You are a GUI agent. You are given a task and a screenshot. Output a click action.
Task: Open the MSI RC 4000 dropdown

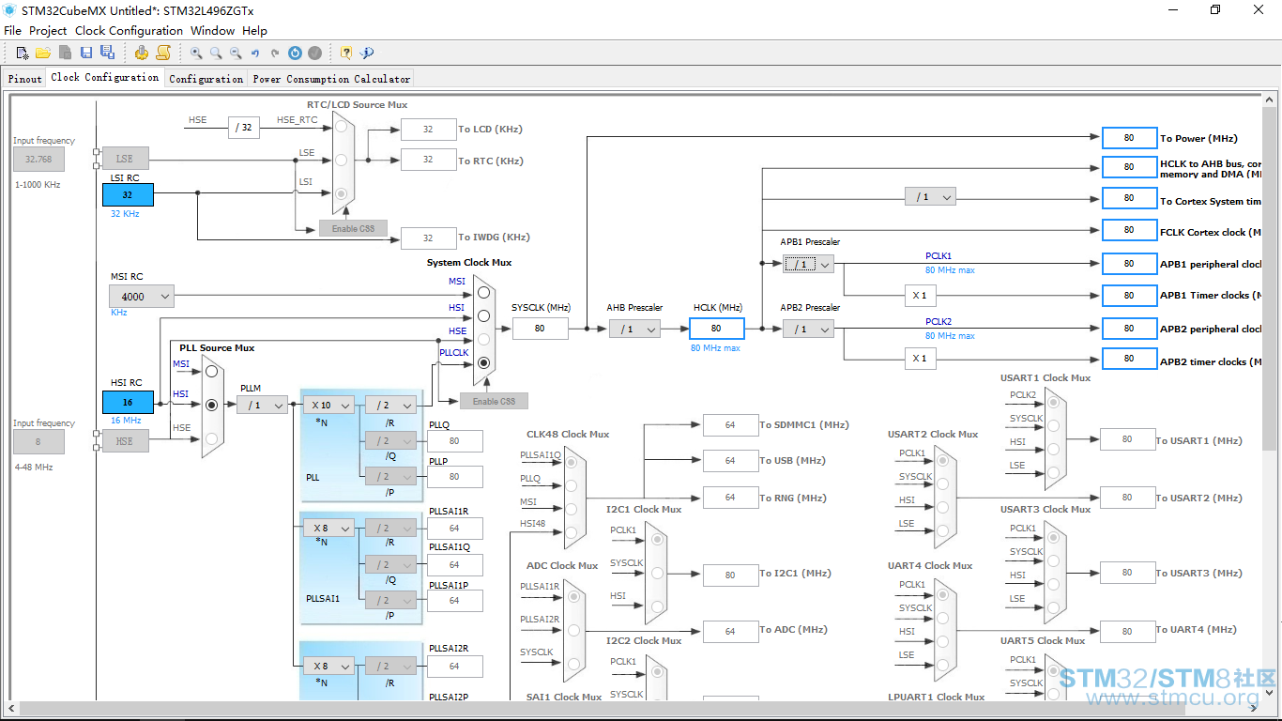142,297
